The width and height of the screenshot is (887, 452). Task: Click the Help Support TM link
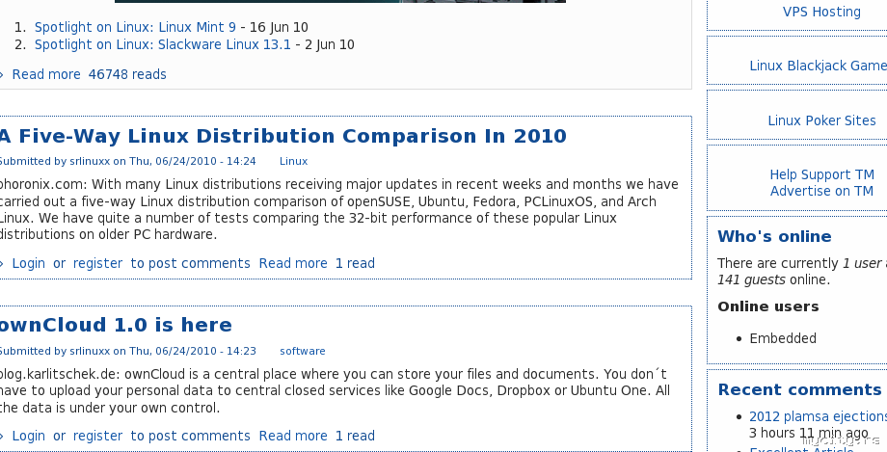click(821, 174)
